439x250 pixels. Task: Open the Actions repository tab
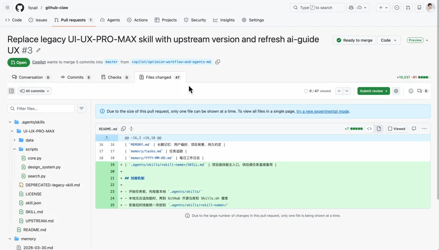pos(137,20)
